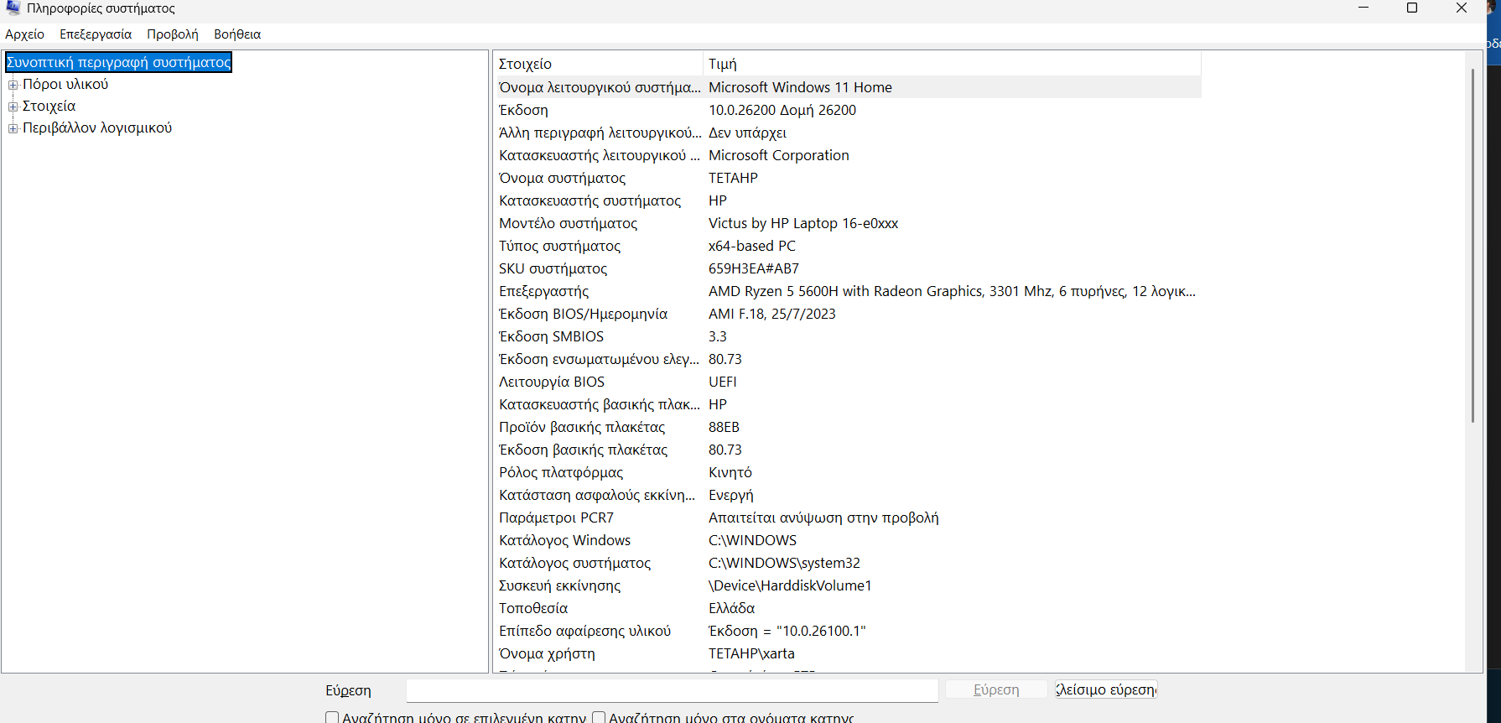Click in the Εύρεση search input field
Image resolution: width=1501 pixels, height=723 pixels.
tap(673, 690)
